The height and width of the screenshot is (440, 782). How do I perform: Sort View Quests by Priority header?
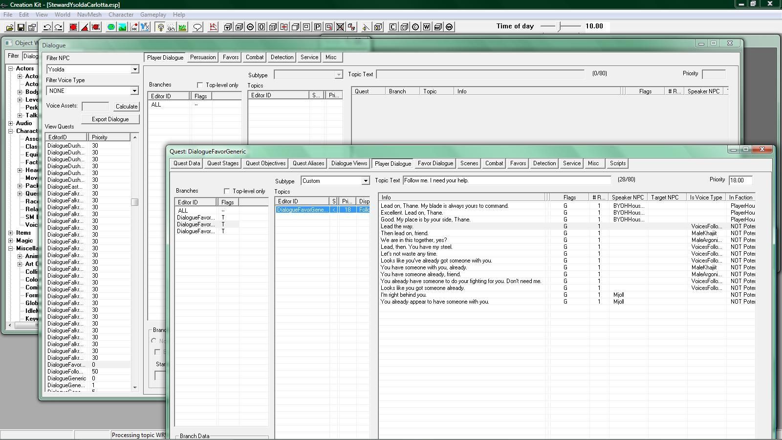(x=109, y=137)
